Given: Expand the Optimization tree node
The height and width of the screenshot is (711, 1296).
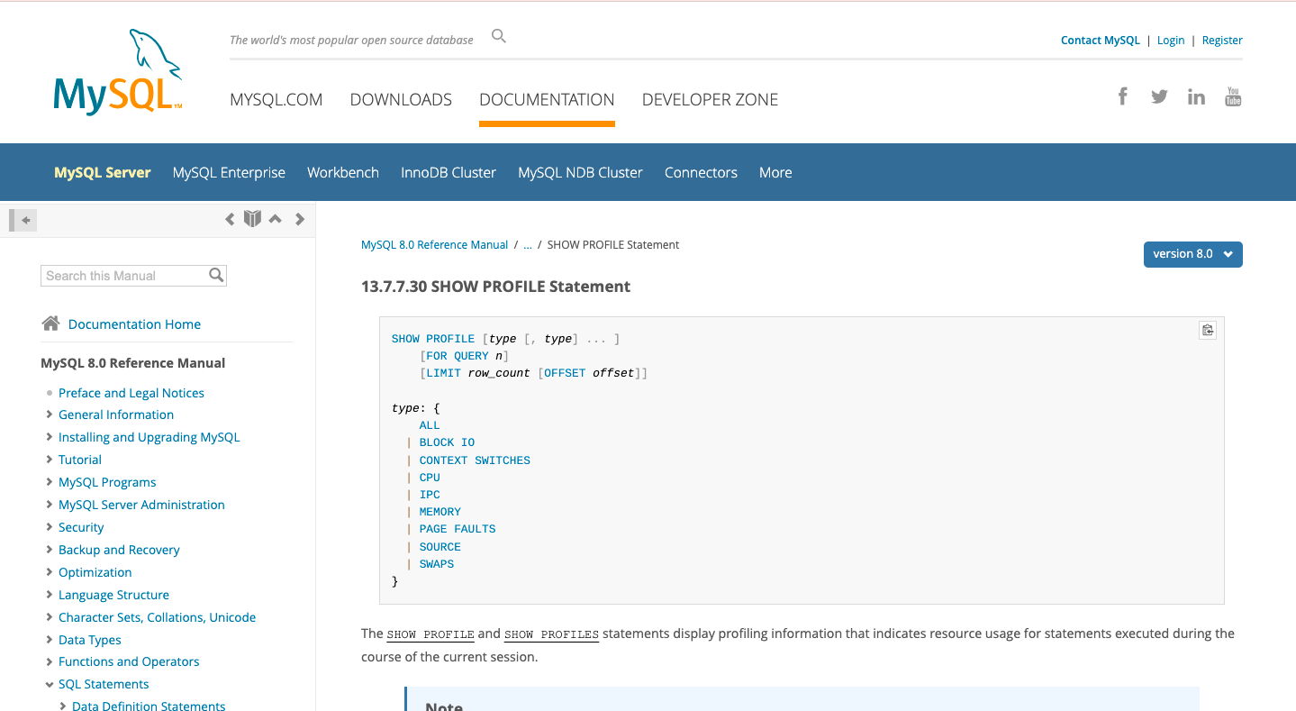Looking at the screenshot, I should click(49, 572).
